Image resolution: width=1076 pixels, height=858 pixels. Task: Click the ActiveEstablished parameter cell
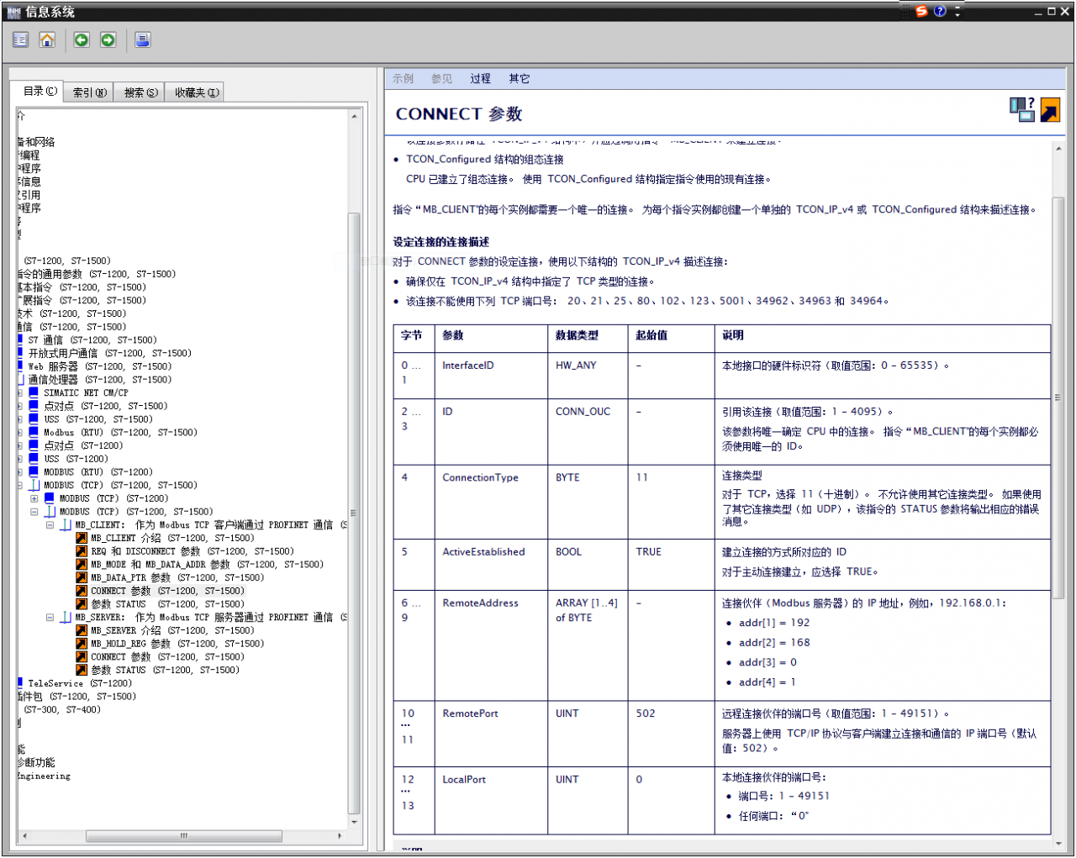point(492,564)
